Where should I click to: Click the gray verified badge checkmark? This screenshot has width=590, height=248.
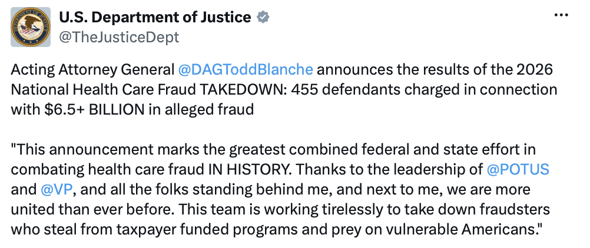(263, 17)
